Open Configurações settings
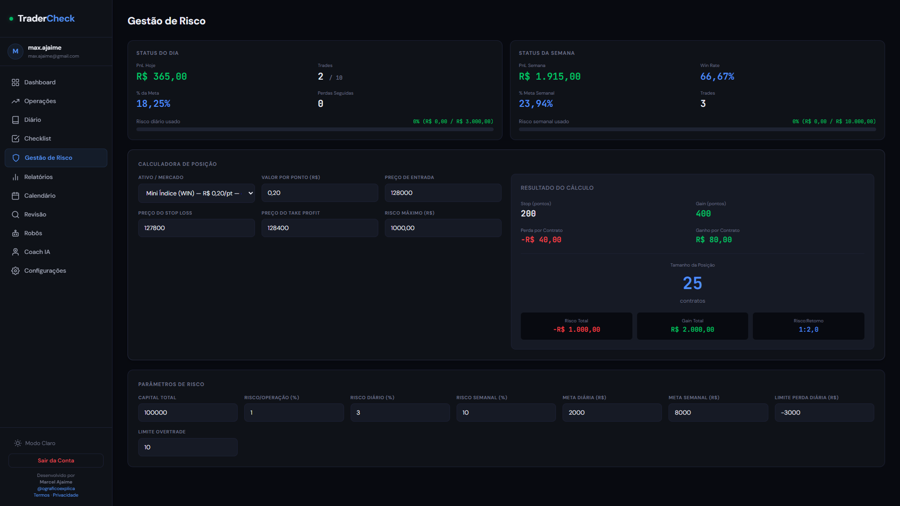 [x=45, y=270]
